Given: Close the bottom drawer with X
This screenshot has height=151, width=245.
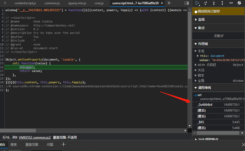Looking at the screenshot, I should pos(243,145).
